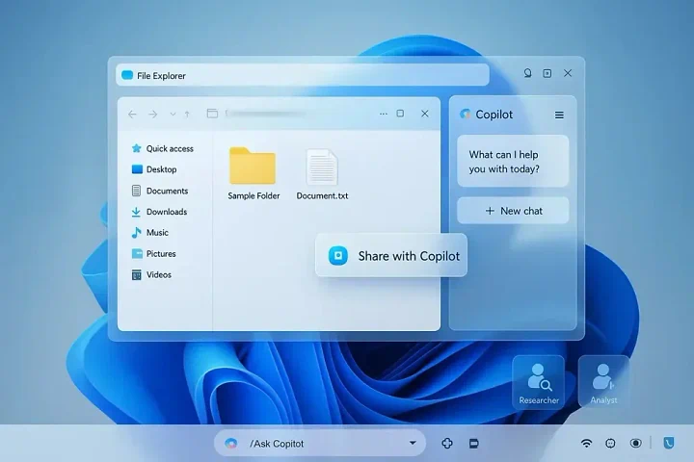Viewport: 694px width, 462px height.
Task: Maximize the inner explorer window
Action: [x=400, y=114]
